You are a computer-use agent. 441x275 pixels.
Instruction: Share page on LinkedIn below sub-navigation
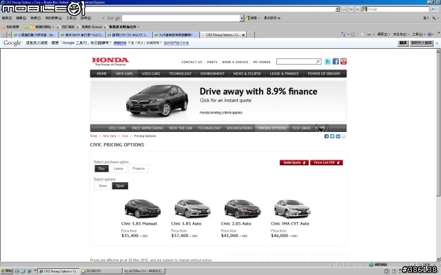338,136
